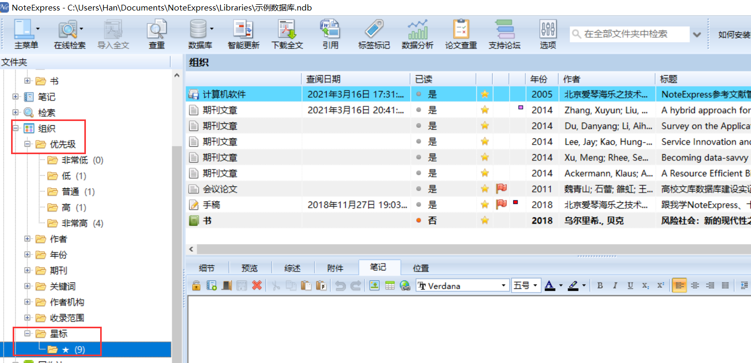The image size is (751, 363).
Task: Switch to the 综述 tab
Action: [292, 268]
